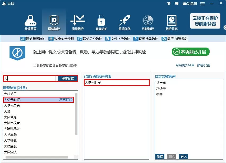This screenshot has width=226, height=163.
Task: Select 大學騷亂 in the search results
Action: 39,146
